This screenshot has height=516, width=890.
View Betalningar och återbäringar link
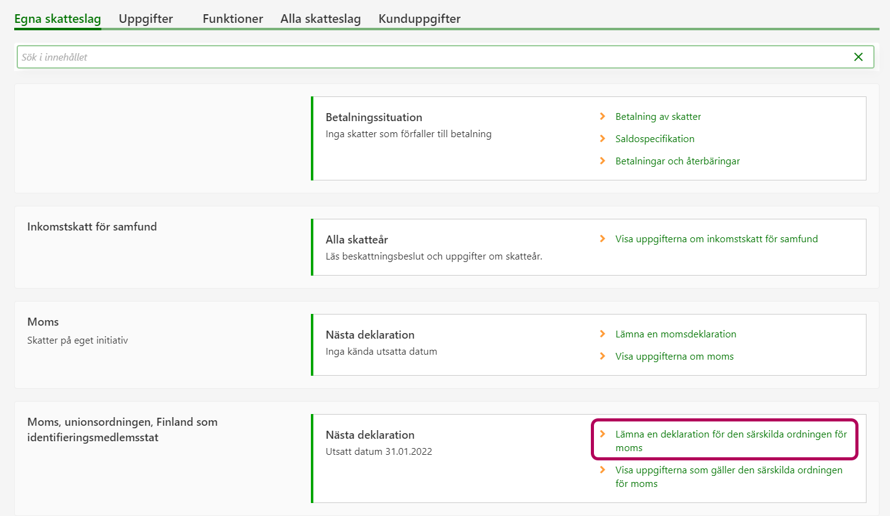[x=677, y=161]
